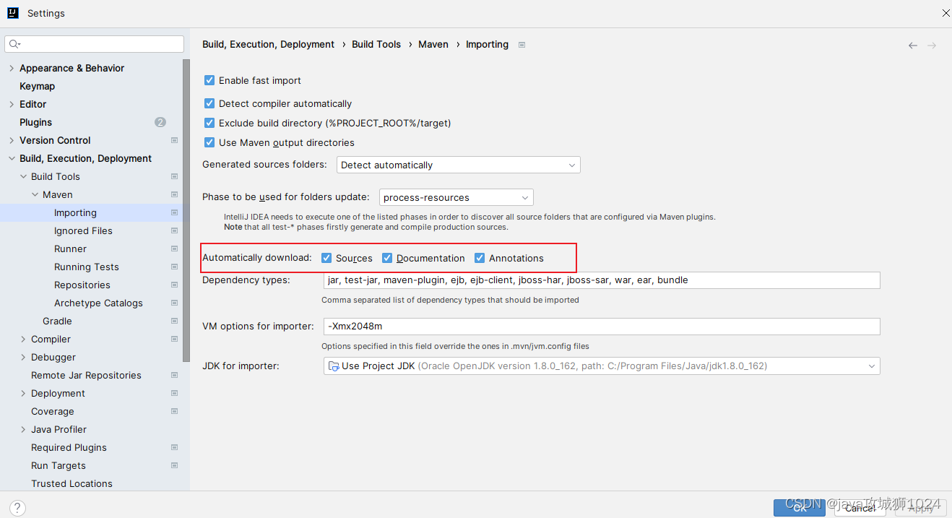
Task: Click the OK button
Action: (x=800, y=508)
